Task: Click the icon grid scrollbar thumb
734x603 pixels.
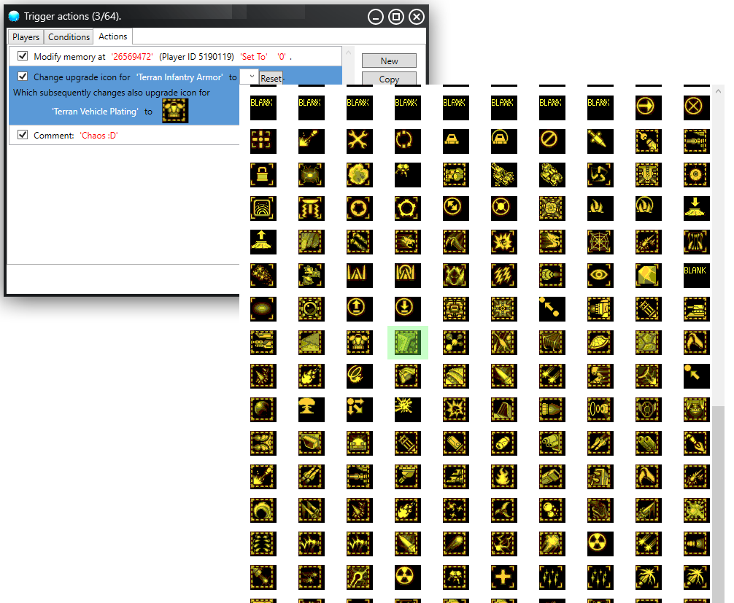Action: pyautogui.click(x=718, y=503)
